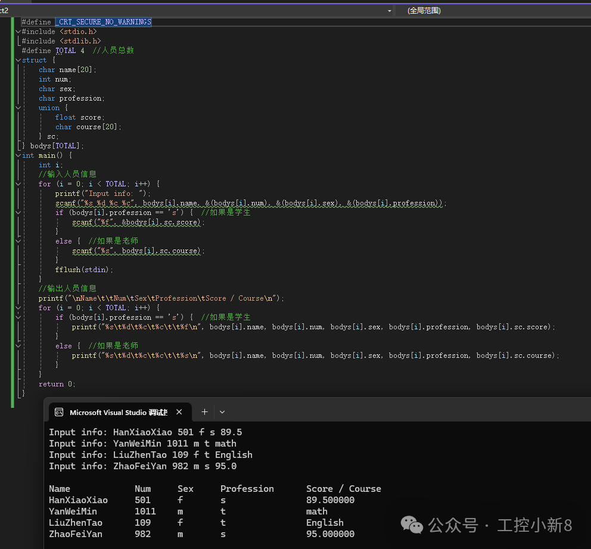Collapse the else block containing scanf course
This screenshot has width=591, height=549.
(18, 241)
